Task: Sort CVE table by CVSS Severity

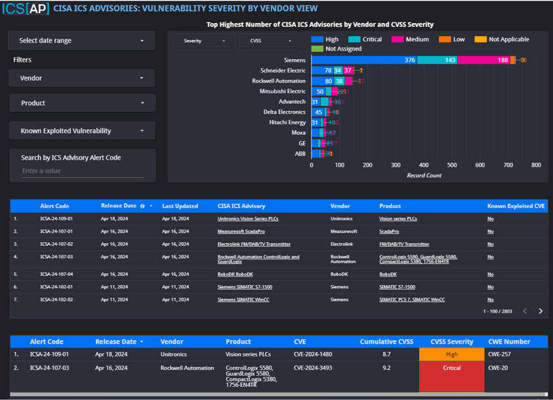Action: [452, 342]
